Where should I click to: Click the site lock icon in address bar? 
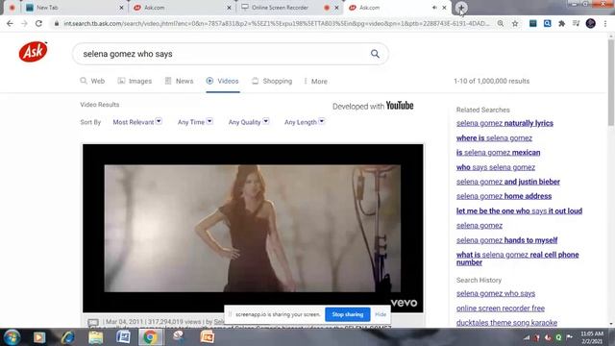click(x=57, y=23)
